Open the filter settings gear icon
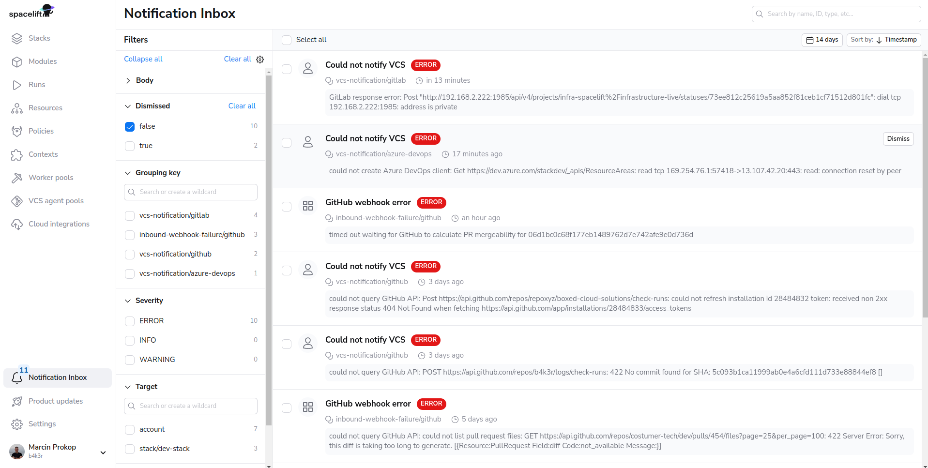Viewport: 928px width, 468px height. [260, 60]
